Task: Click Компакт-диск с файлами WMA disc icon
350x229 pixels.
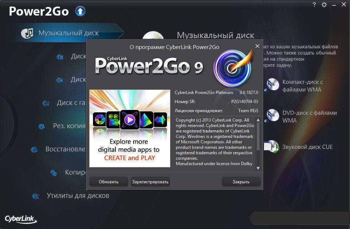Action: click(272, 85)
